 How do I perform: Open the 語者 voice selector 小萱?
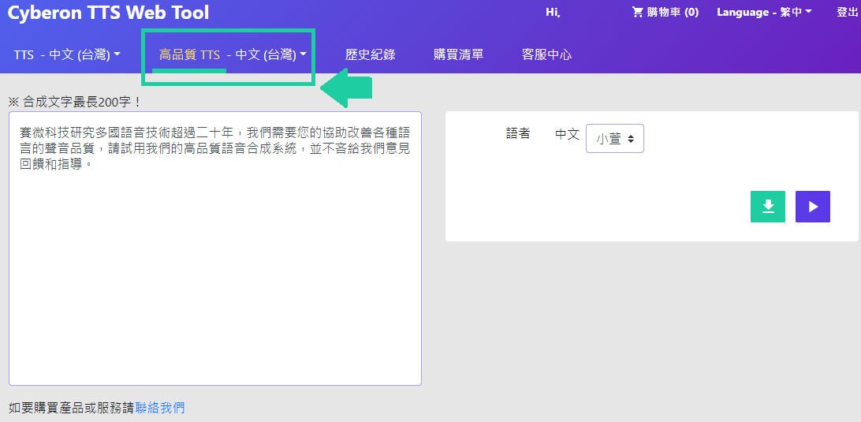tap(614, 139)
